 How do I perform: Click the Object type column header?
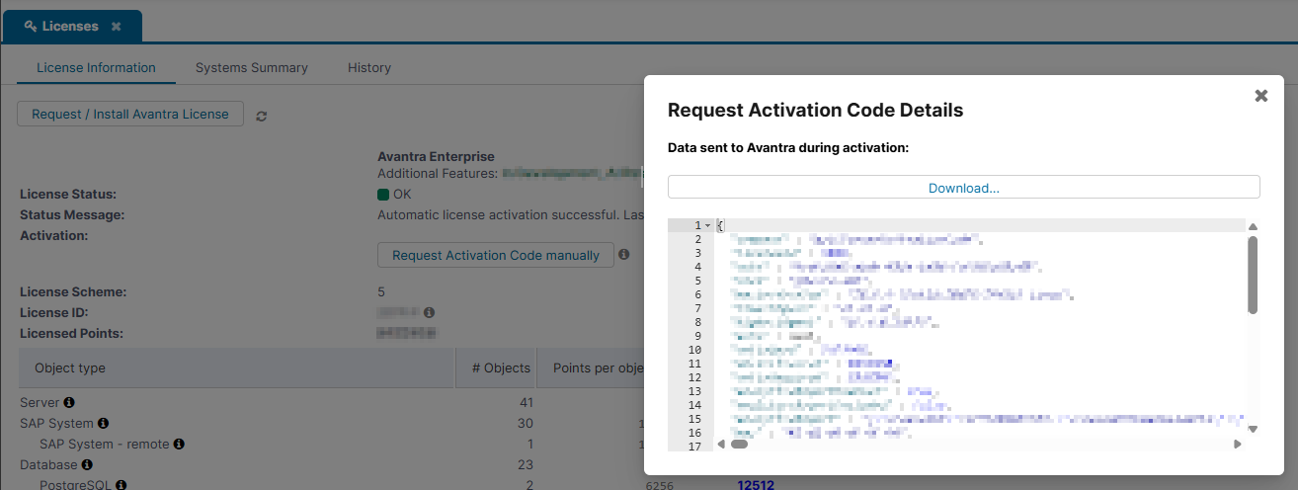(x=237, y=367)
